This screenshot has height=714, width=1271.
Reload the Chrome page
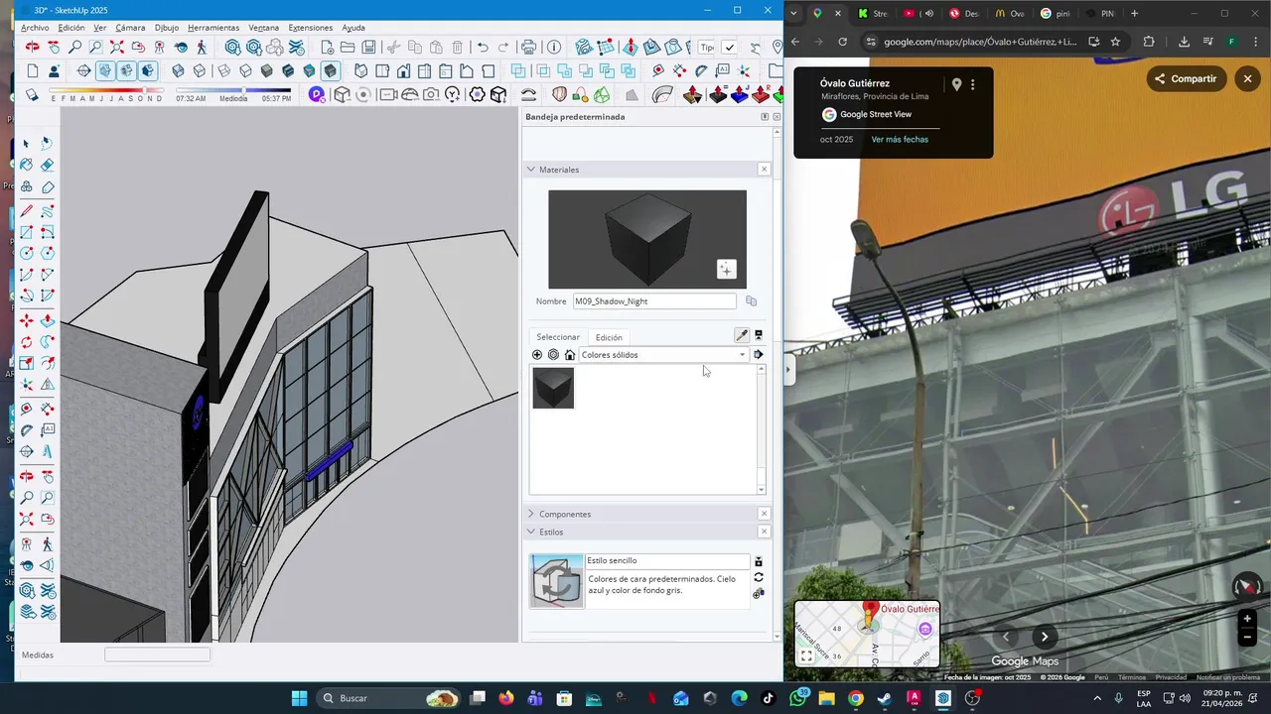point(843,42)
